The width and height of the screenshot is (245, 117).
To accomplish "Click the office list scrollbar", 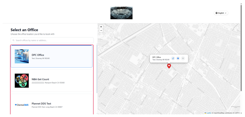I will point(97,69).
